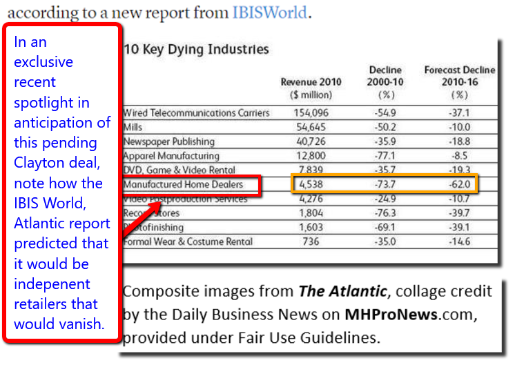
Task: Click the -18.8 forecast value
Action: pos(460,142)
